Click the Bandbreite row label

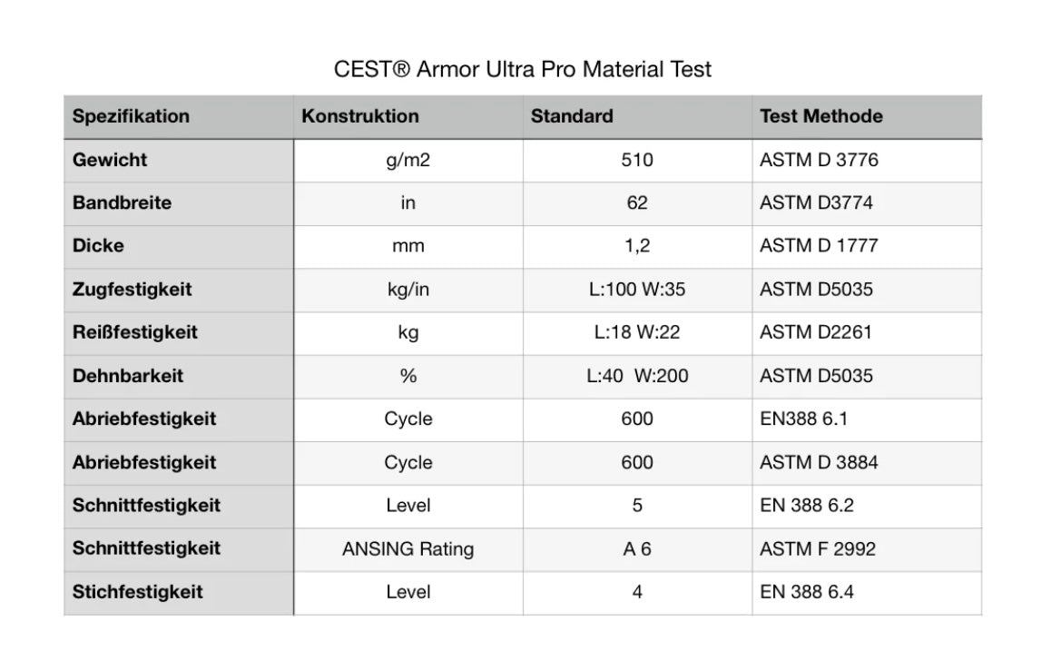point(122,202)
